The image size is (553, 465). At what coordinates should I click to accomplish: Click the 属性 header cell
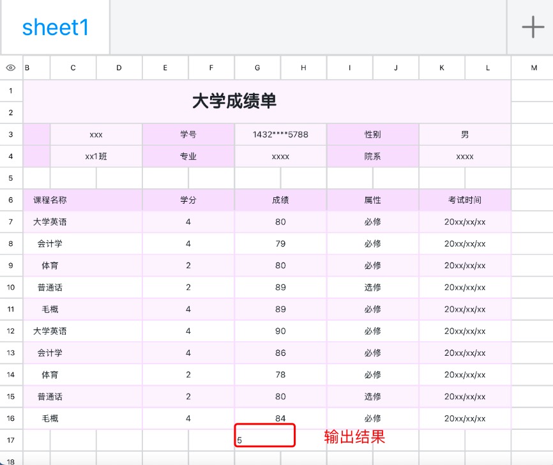[373, 200]
